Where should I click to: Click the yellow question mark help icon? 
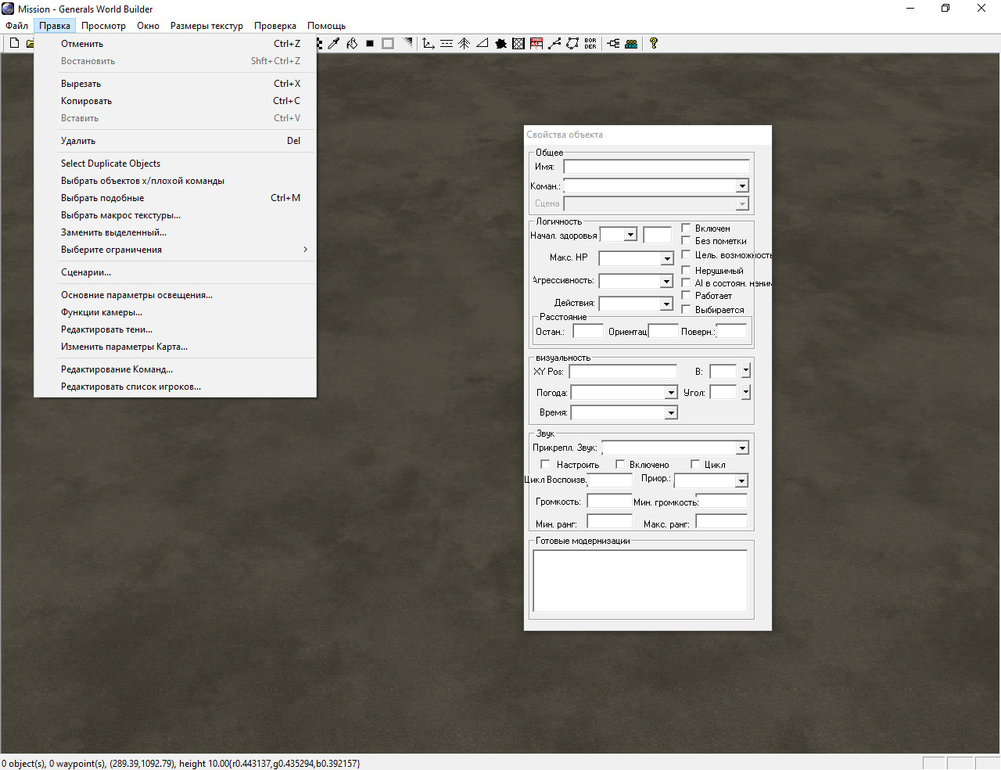coord(654,44)
